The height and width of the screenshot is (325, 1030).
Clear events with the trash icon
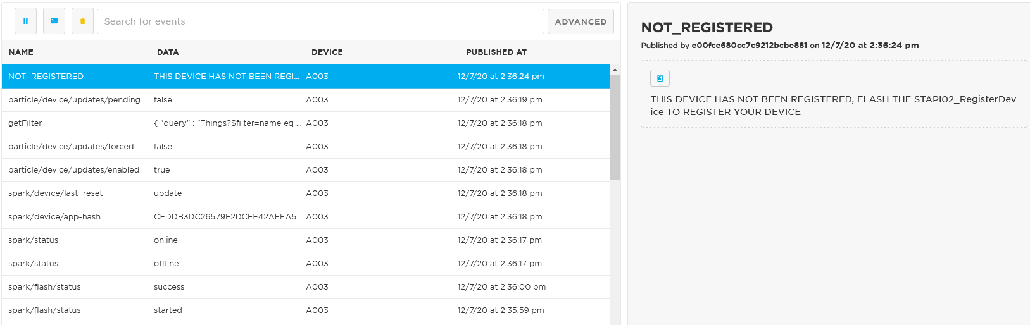pos(82,21)
